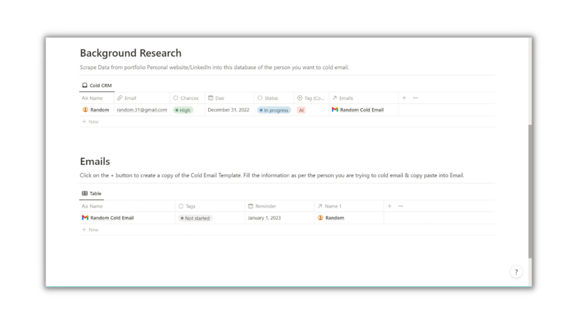Screen dimensions: 578x325
Task: Open the help question mark button
Action: pyautogui.click(x=516, y=272)
